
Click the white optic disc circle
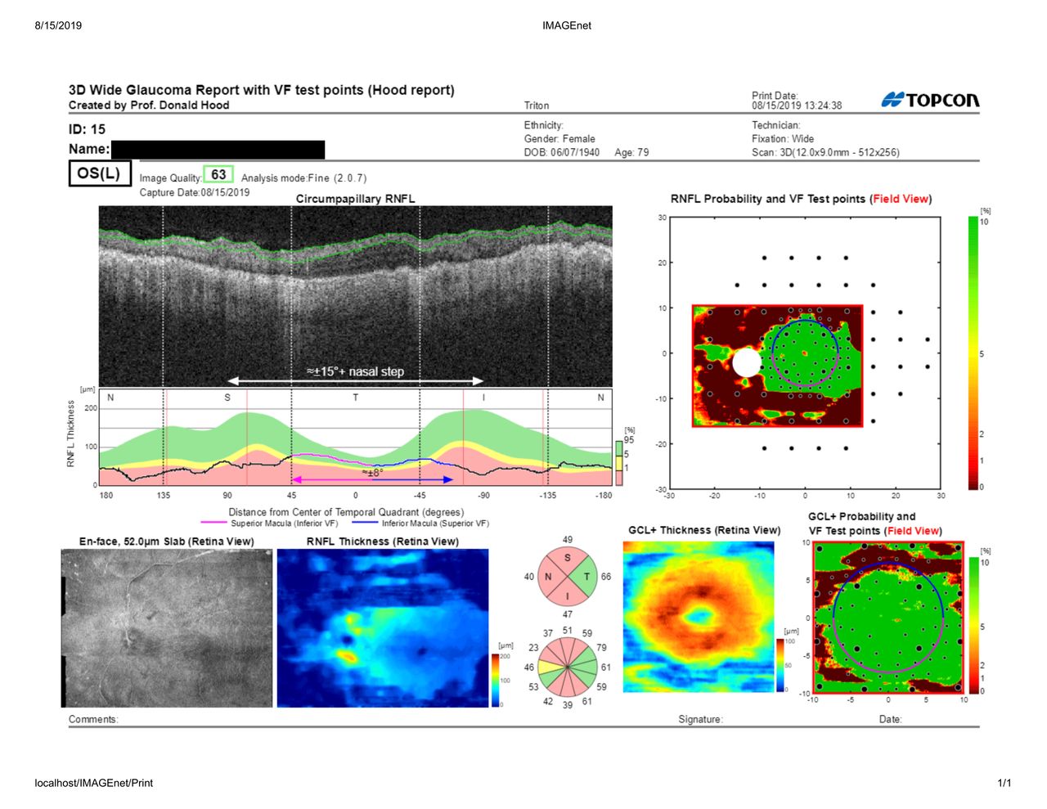click(x=746, y=362)
